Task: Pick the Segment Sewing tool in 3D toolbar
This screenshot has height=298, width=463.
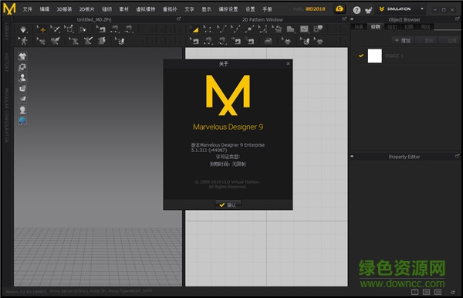Action: (115, 29)
